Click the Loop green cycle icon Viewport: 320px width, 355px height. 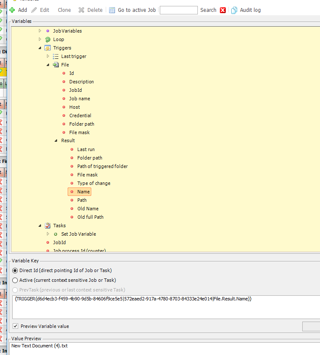pos(48,39)
